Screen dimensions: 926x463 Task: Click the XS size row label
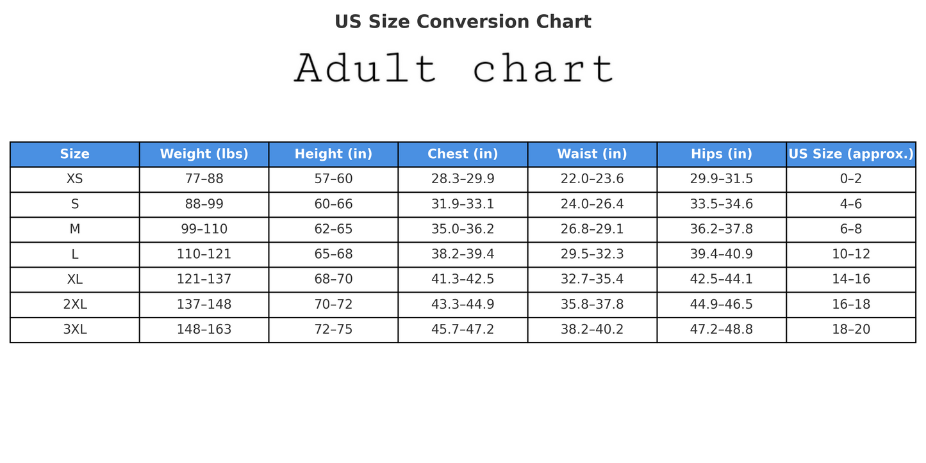click(75, 179)
